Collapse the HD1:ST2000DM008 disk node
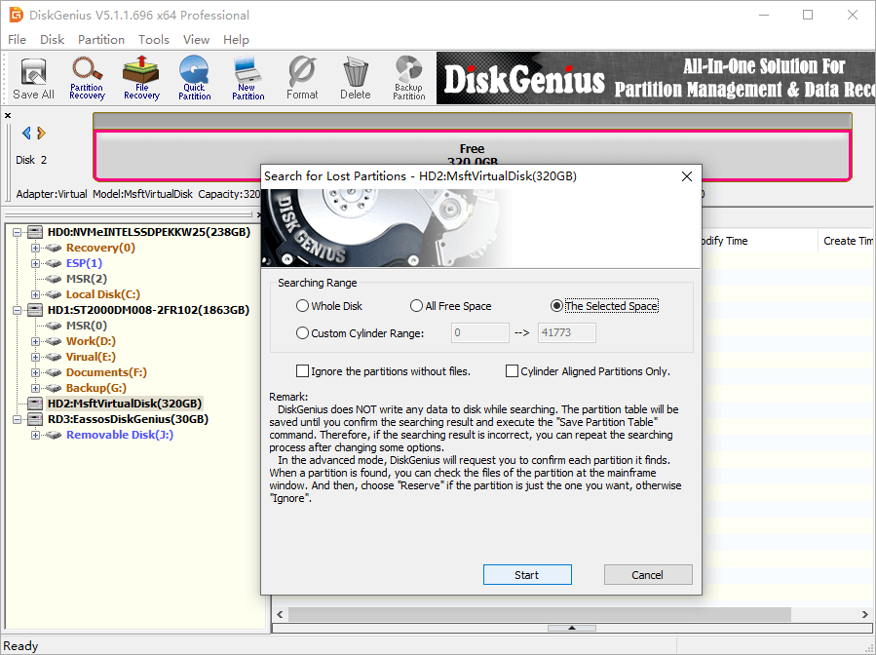 pos(19,310)
